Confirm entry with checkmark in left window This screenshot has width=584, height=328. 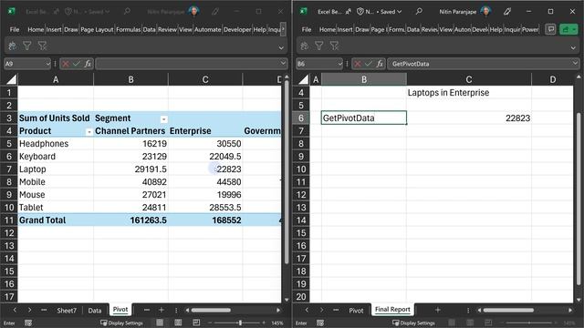point(77,64)
